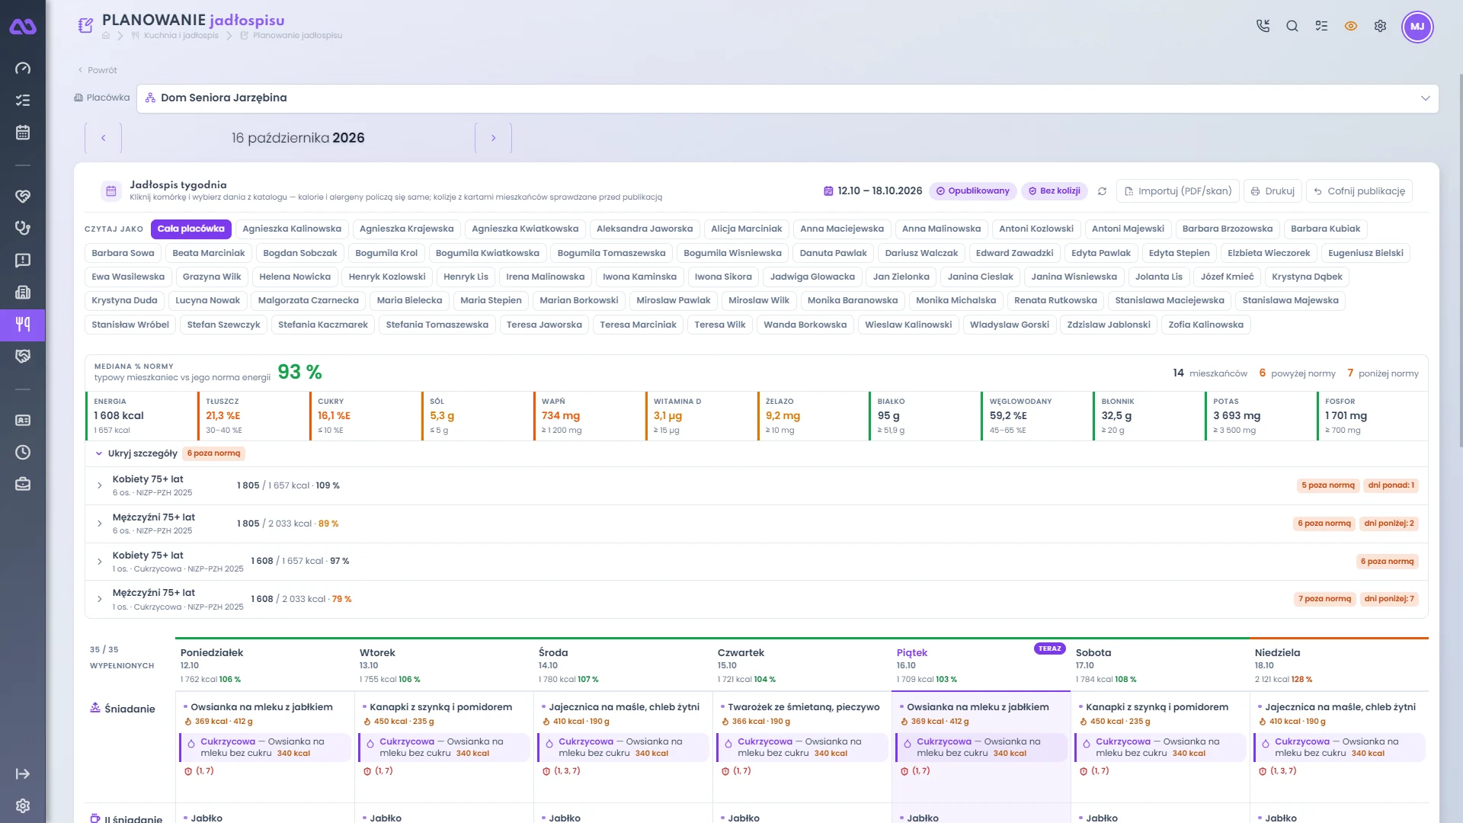Open the Dom Seniora Jarzębina facility dropdown
The image size is (1463, 823).
[787, 98]
